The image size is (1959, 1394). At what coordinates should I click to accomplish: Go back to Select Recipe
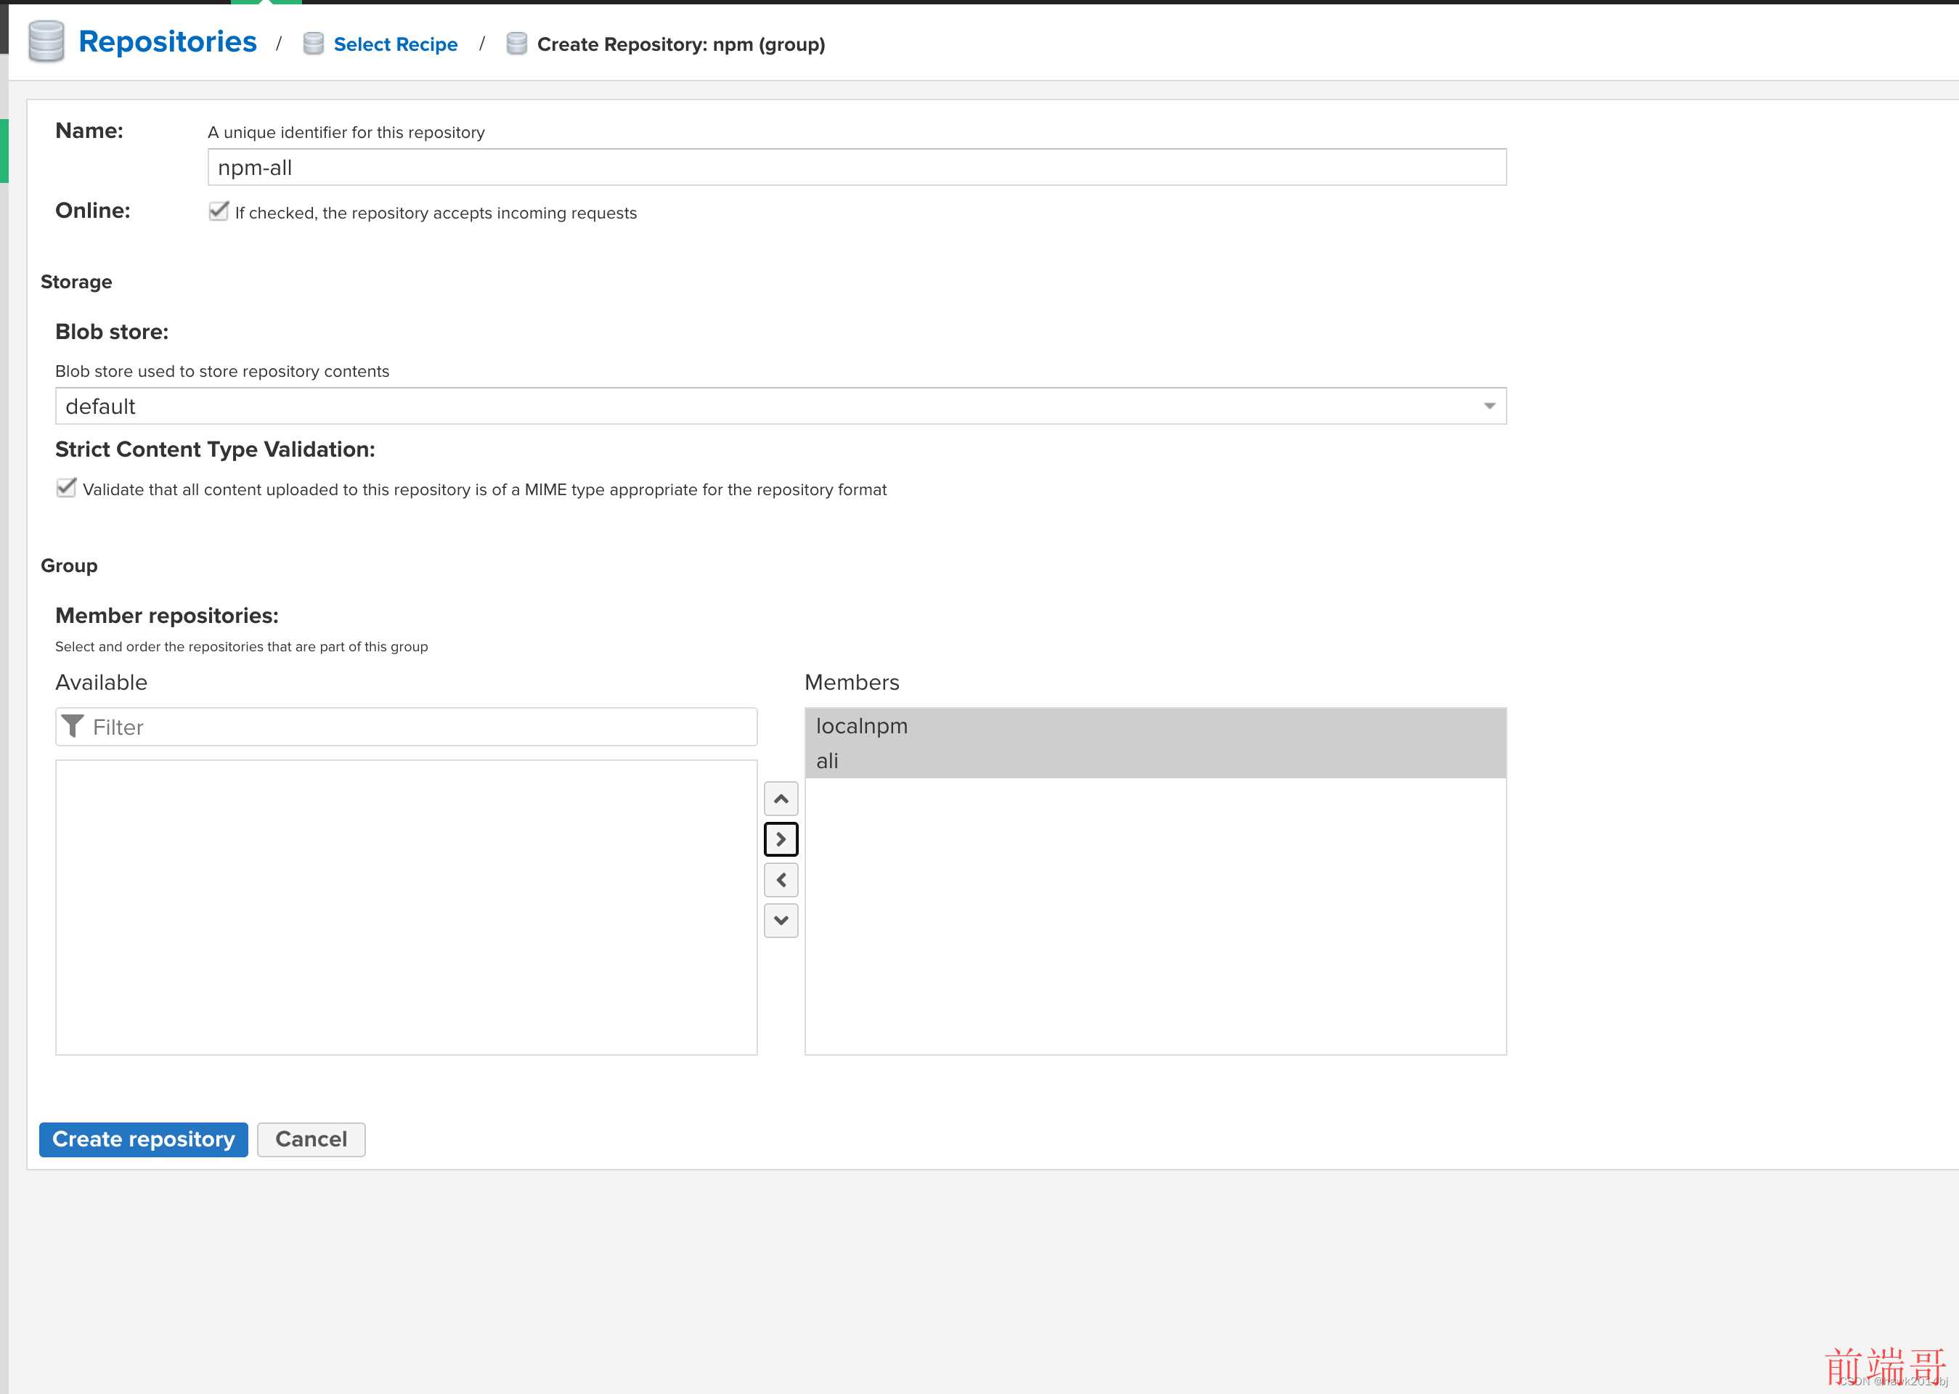[x=395, y=44]
